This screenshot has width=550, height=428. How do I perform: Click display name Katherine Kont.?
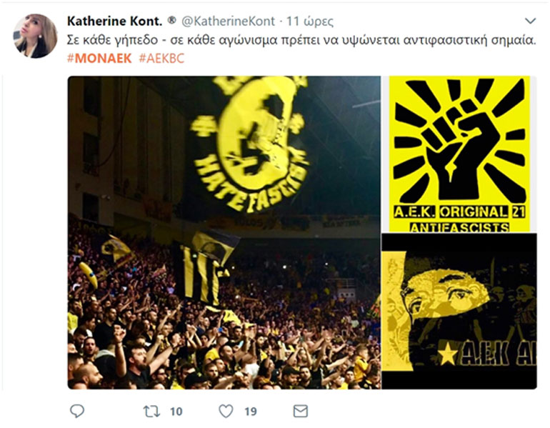point(115,21)
